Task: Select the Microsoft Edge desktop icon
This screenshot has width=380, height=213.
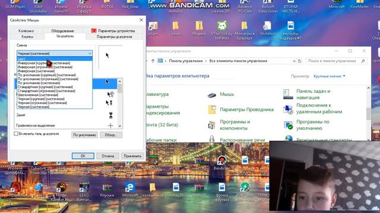Action: 130,192
